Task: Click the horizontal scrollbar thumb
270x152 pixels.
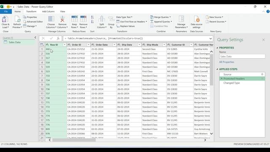Action: coord(74,140)
